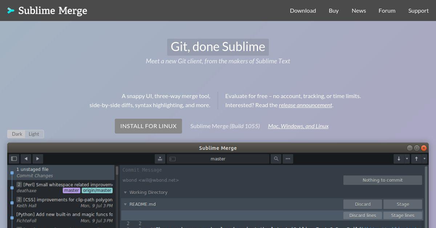Open the Forum page
Image resolution: width=436 pixels, height=228 pixels.
[387, 10]
